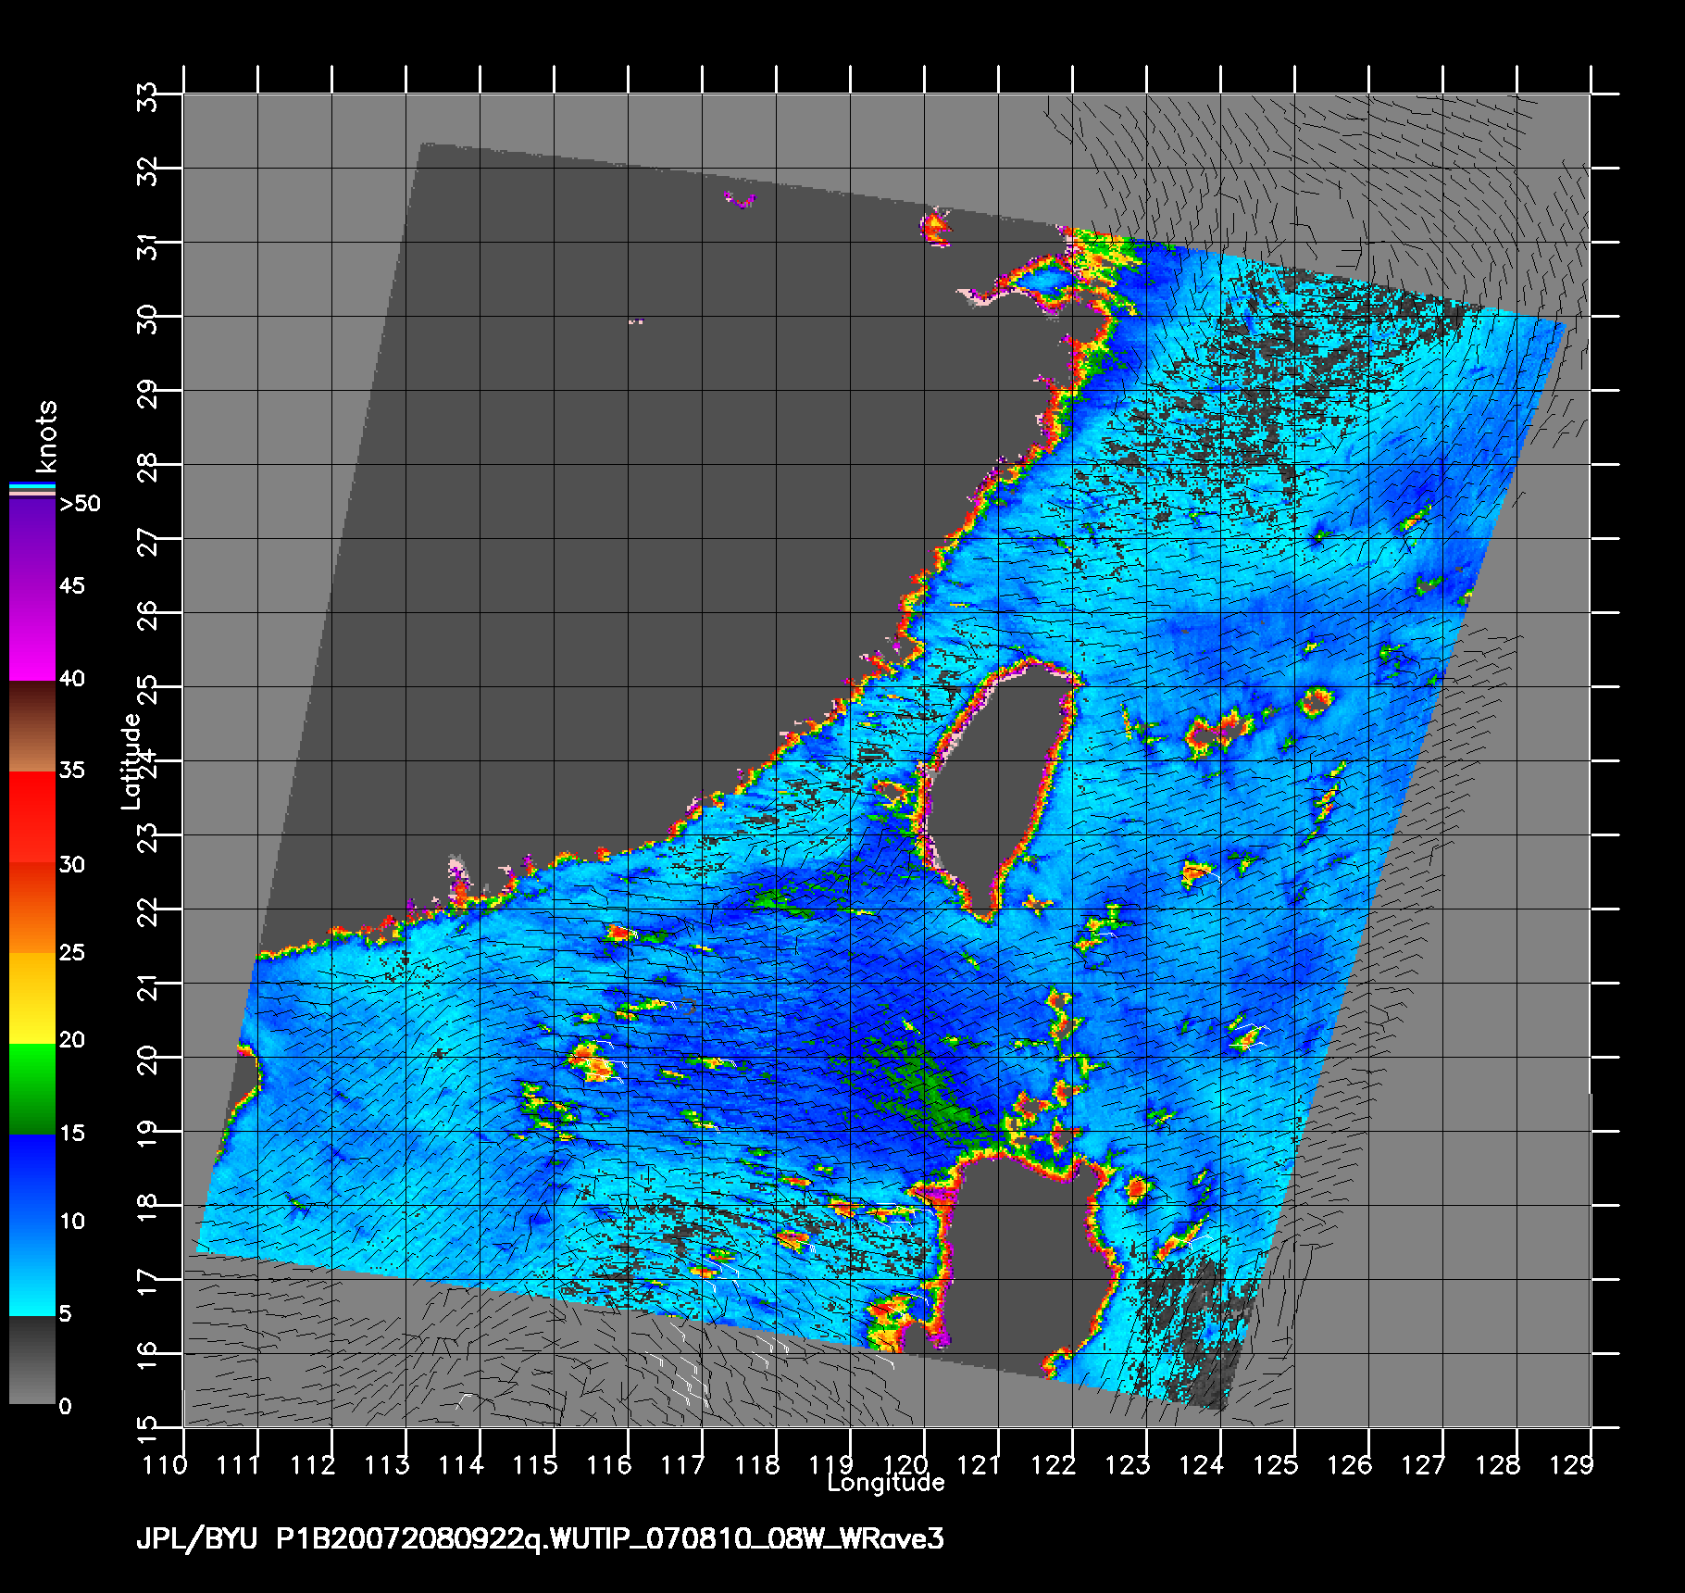Click the brown 35–40 knot color band
The image size is (1685, 1593).
(x=31, y=726)
